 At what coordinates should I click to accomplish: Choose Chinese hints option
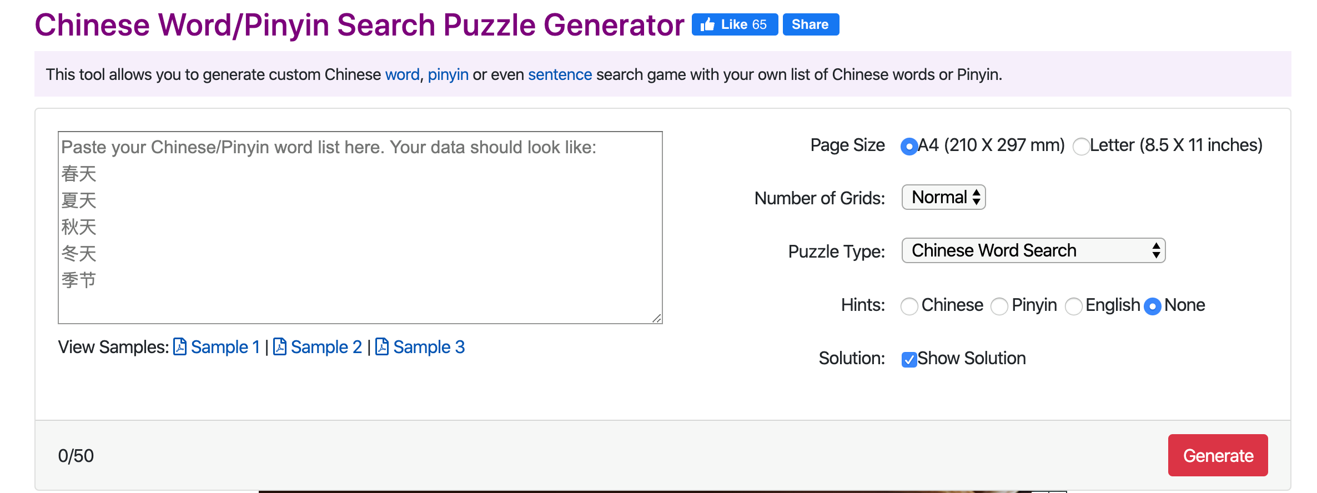point(909,306)
